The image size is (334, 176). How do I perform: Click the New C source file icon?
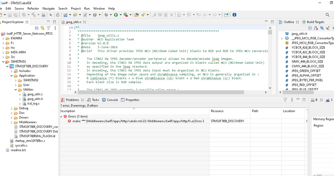pos(85,15)
